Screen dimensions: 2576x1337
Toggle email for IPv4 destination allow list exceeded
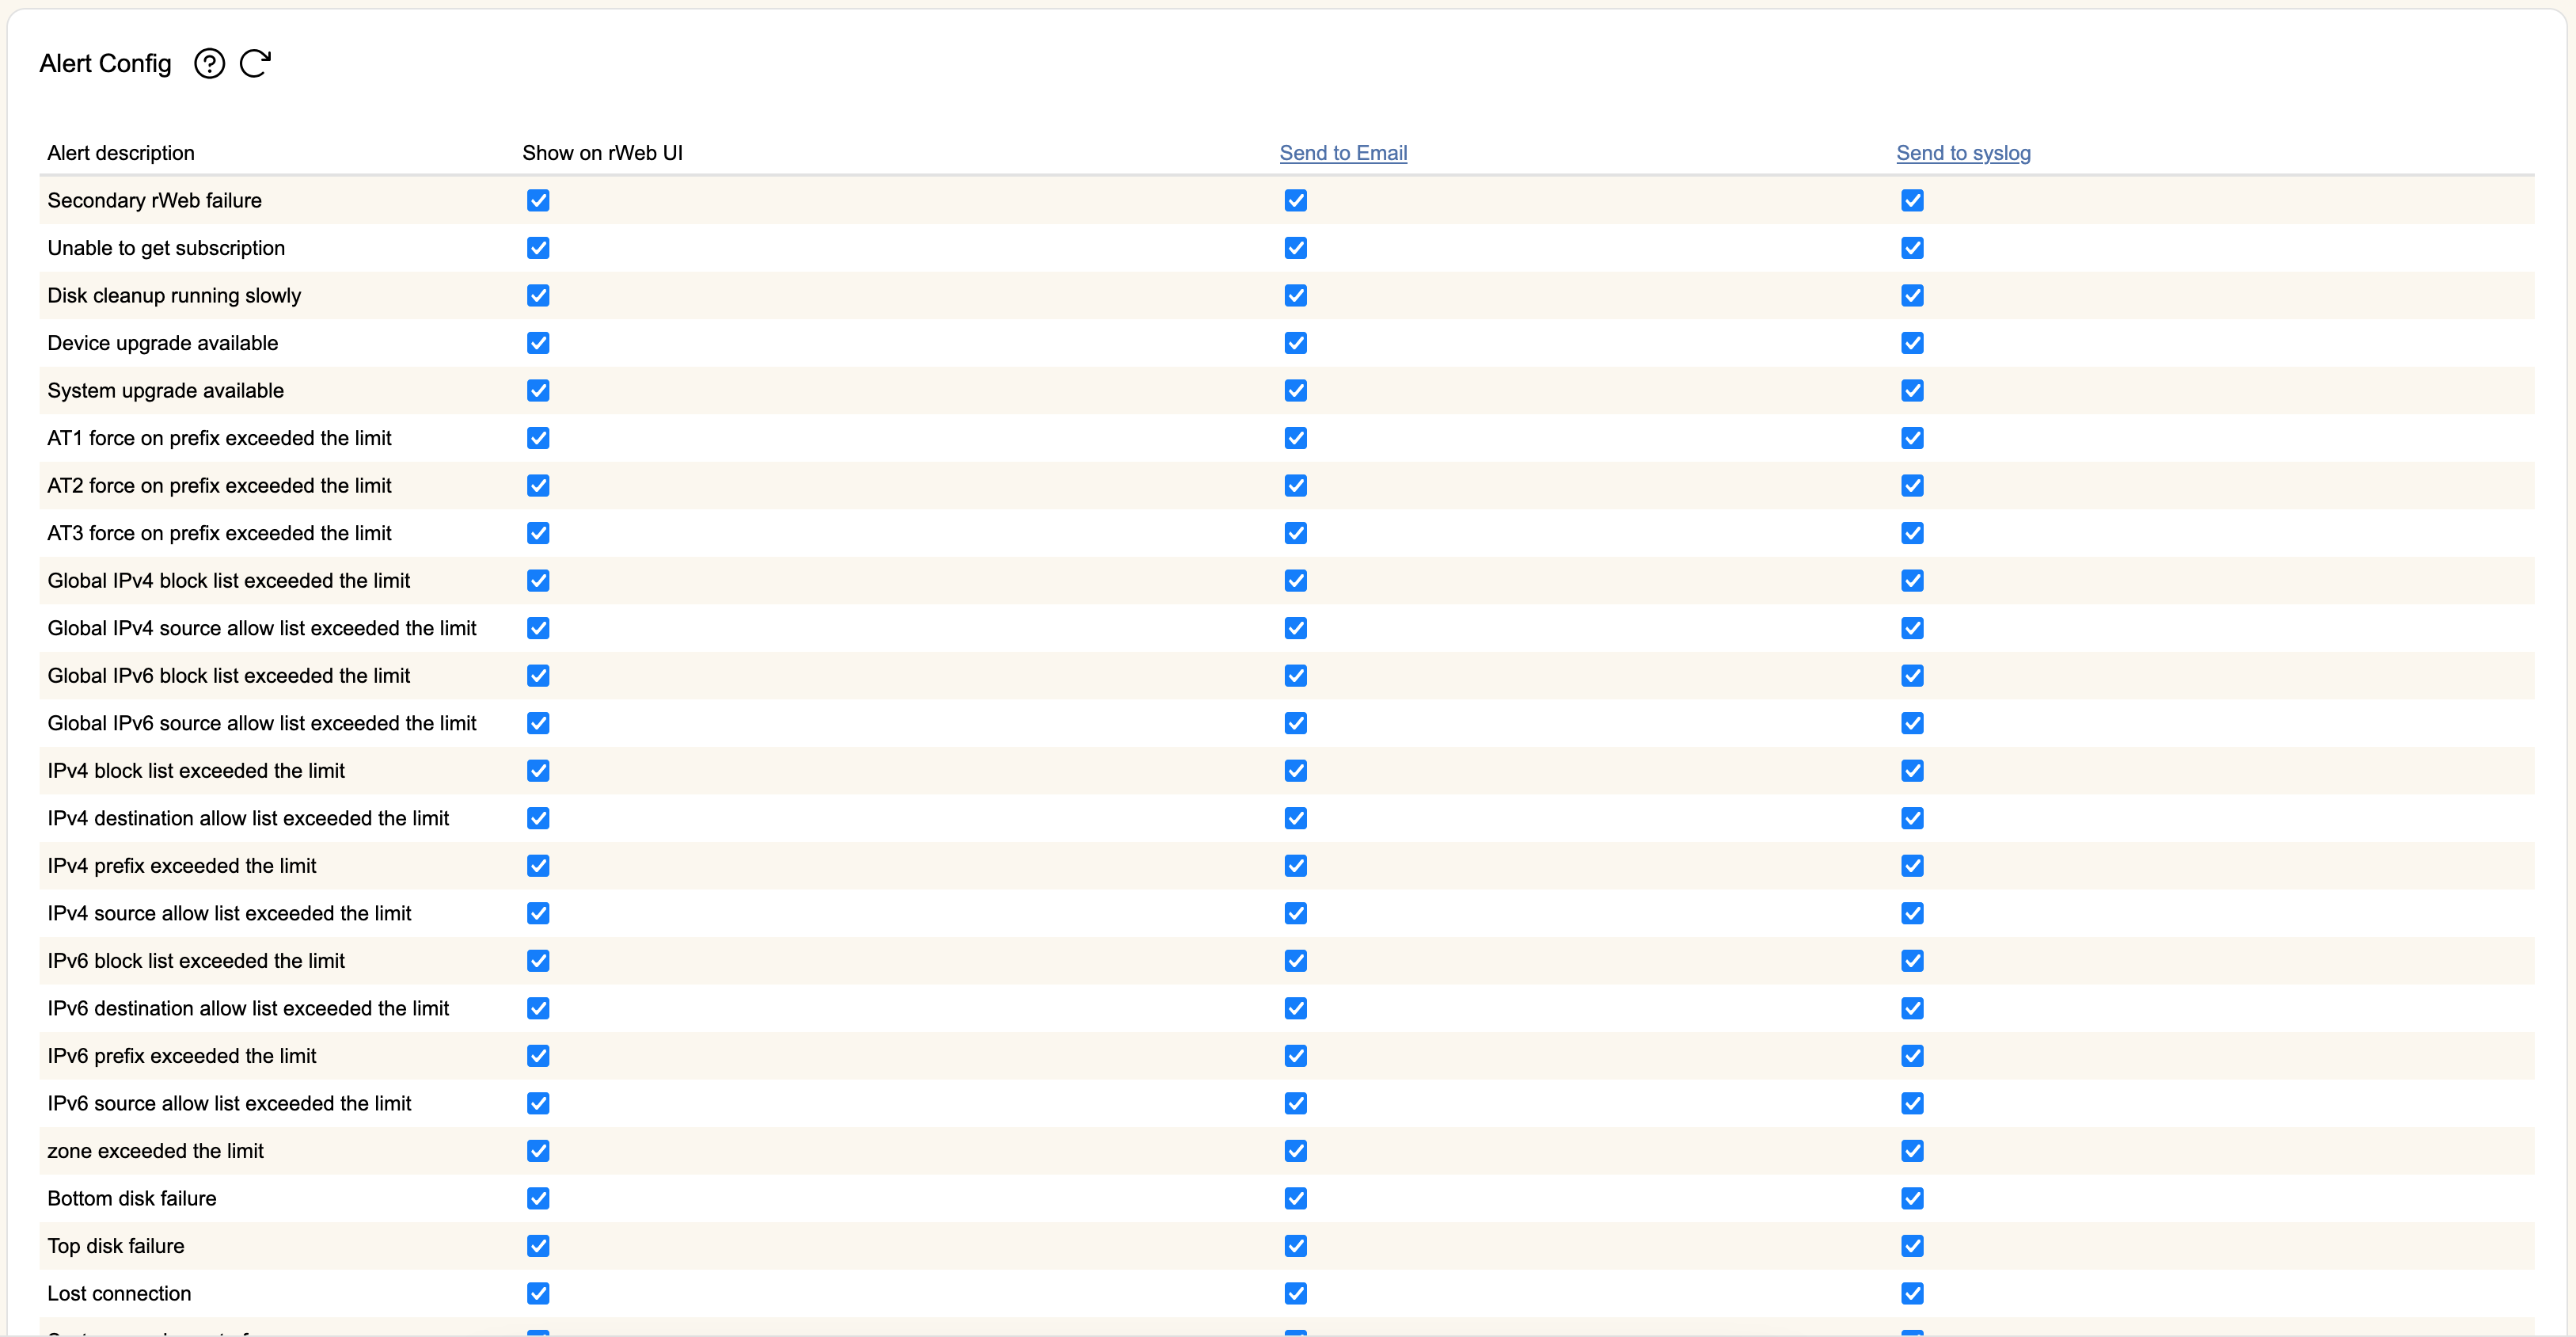click(1296, 819)
